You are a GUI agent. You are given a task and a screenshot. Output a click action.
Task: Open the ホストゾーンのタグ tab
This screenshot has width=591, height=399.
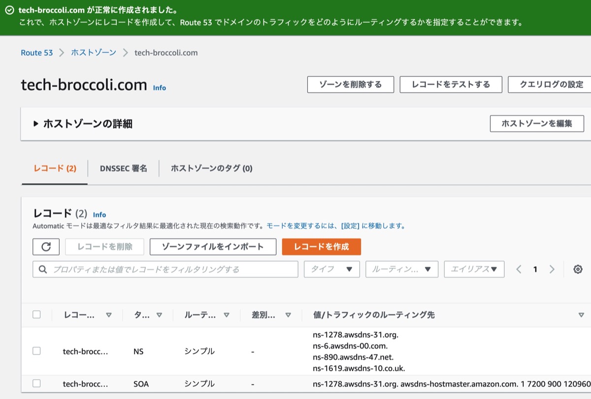pyautogui.click(x=211, y=168)
